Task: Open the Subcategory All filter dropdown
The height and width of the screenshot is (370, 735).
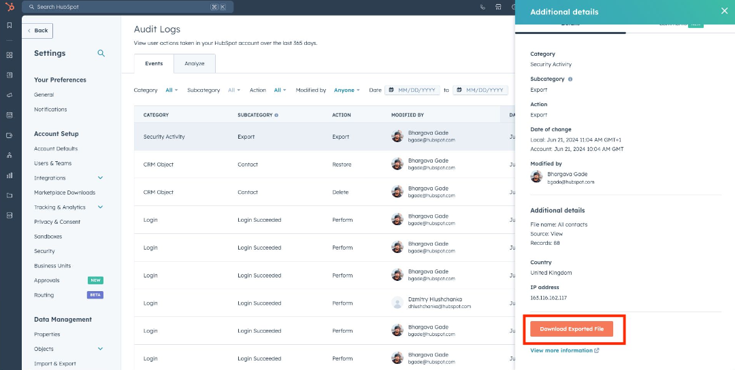Action: pos(234,90)
